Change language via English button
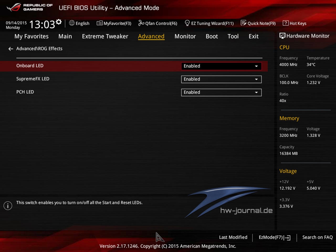Screen dimensions: 336x252 [79, 23]
